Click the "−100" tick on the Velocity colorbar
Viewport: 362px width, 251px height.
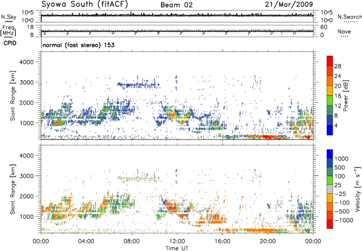pos(342,203)
